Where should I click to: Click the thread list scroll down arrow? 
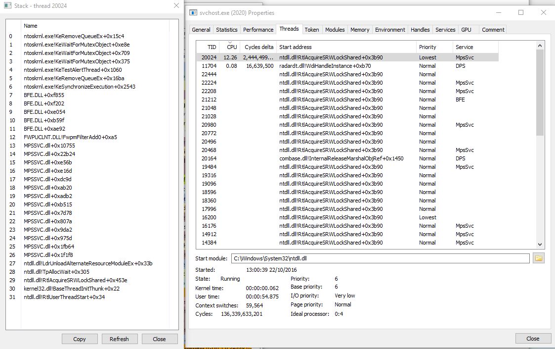pyautogui.click(x=540, y=244)
